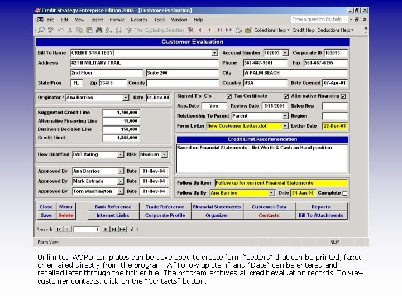
Task: Click the Bank Reference button
Action: (113, 207)
